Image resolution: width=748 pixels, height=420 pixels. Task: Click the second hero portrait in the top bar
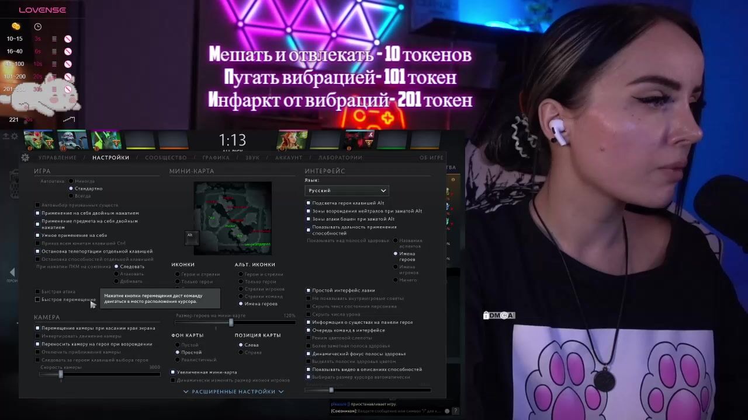pyautogui.click(x=73, y=140)
